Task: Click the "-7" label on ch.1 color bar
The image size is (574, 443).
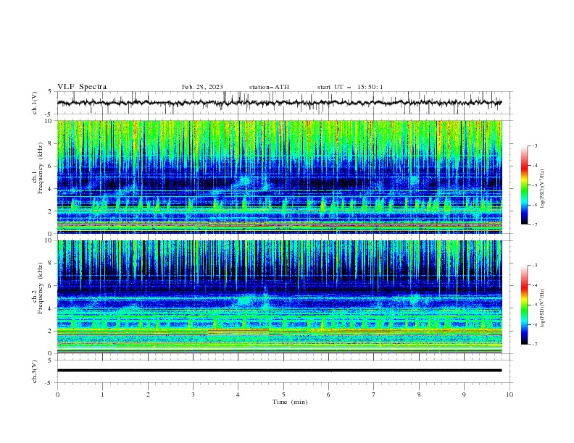Action: point(534,224)
